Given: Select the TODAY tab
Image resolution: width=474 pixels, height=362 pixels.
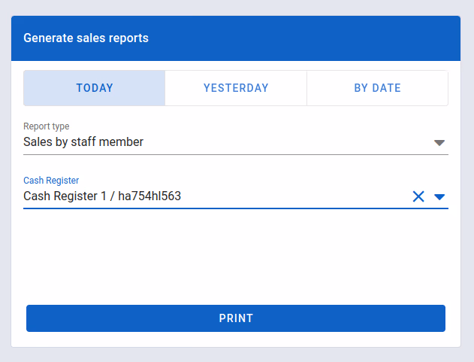Looking at the screenshot, I should pos(95,88).
